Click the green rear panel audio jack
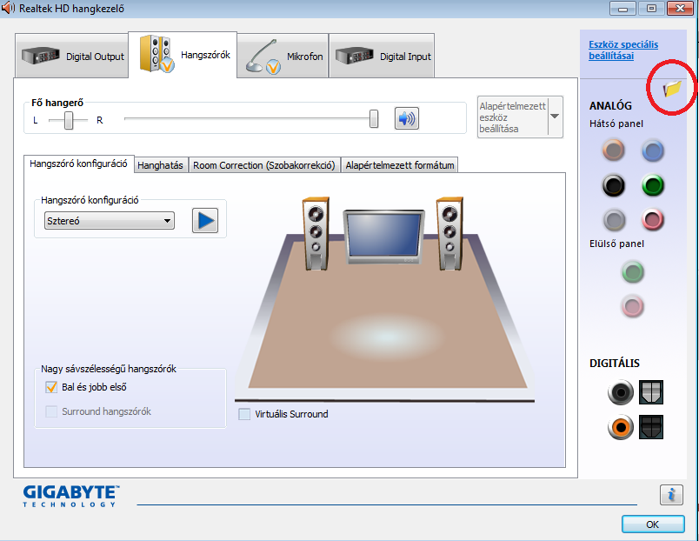 coord(653,185)
